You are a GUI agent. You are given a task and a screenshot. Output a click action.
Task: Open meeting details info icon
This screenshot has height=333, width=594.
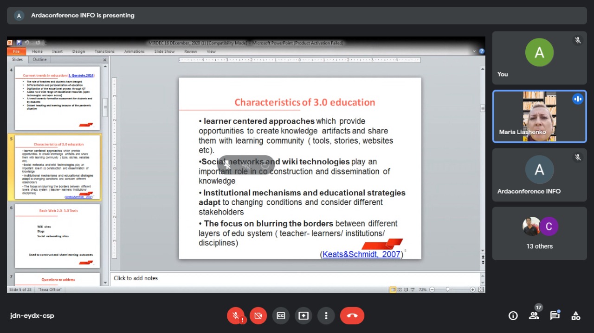click(x=513, y=316)
